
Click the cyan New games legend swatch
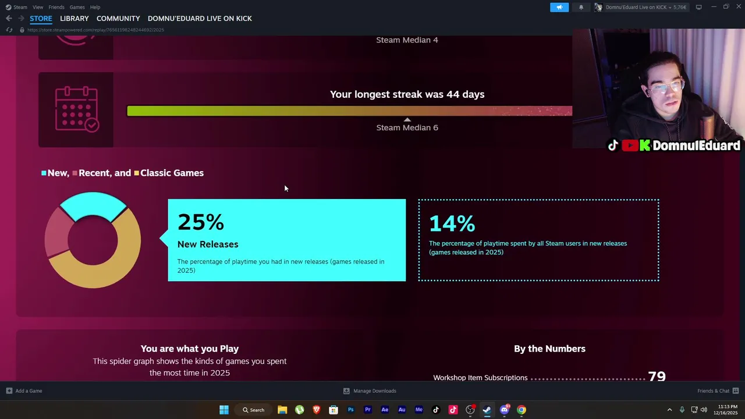coord(44,173)
